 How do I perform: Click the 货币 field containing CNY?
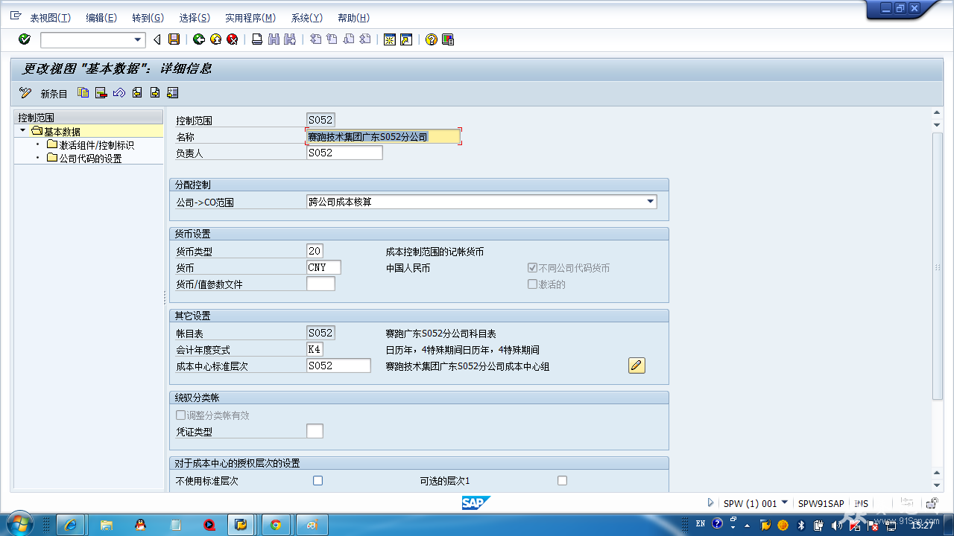(x=323, y=268)
